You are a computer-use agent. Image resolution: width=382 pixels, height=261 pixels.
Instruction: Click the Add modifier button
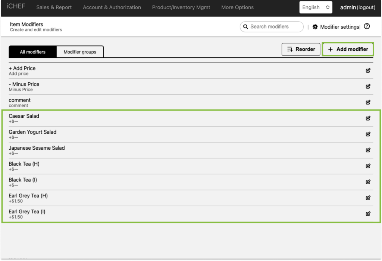coord(348,49)
